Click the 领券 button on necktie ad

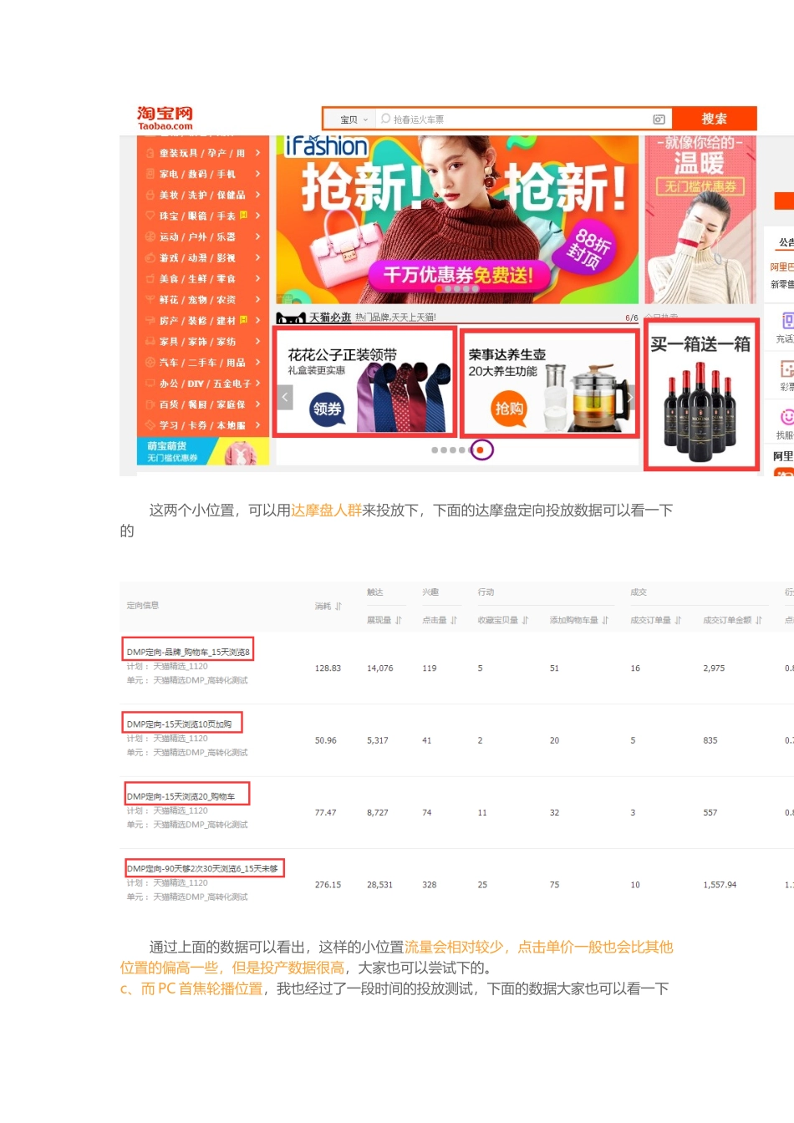click(x=328, y=409)
